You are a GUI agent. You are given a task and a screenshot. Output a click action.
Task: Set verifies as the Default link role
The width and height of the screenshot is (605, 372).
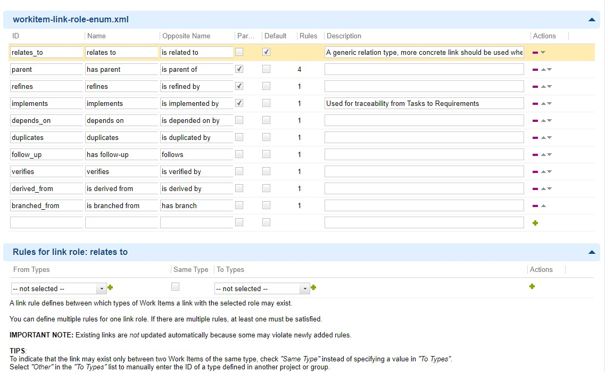coord(266,171)
